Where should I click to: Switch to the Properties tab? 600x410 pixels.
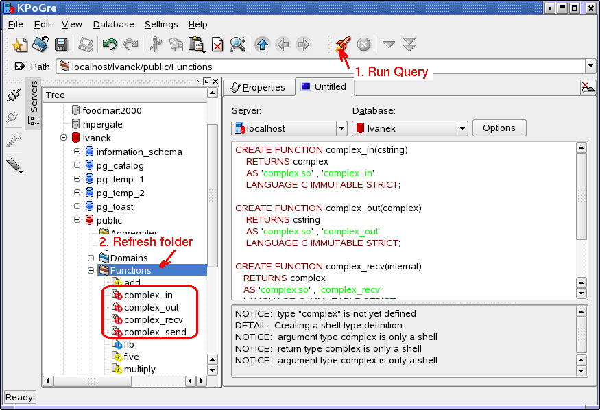(x=259, y=87)
